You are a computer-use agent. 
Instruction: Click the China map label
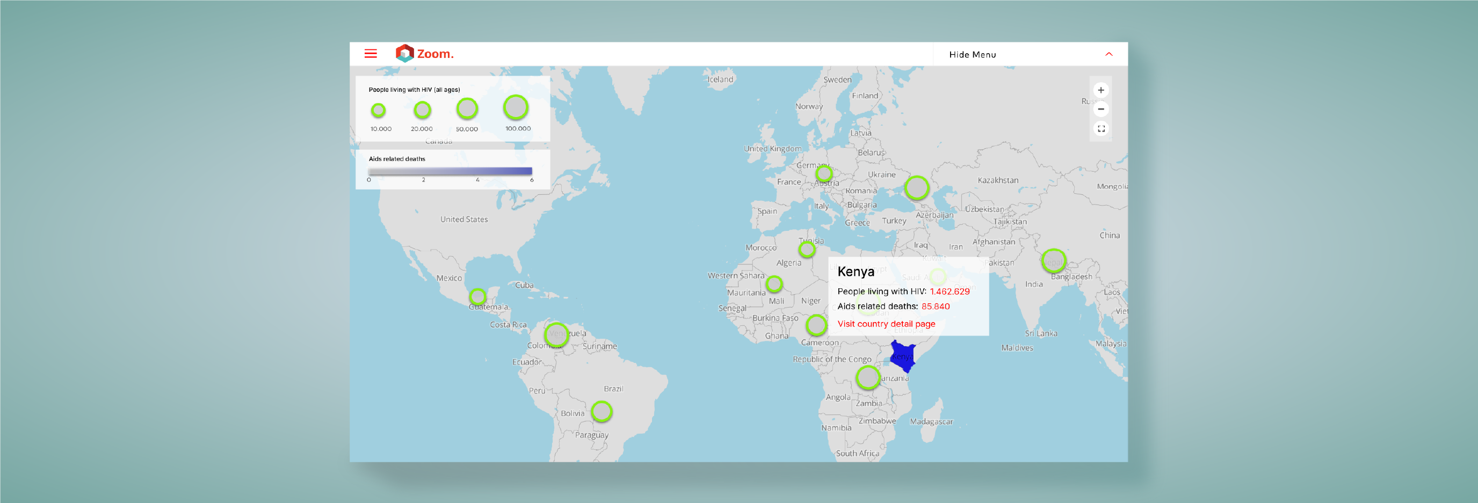(x=1109, y=235)
